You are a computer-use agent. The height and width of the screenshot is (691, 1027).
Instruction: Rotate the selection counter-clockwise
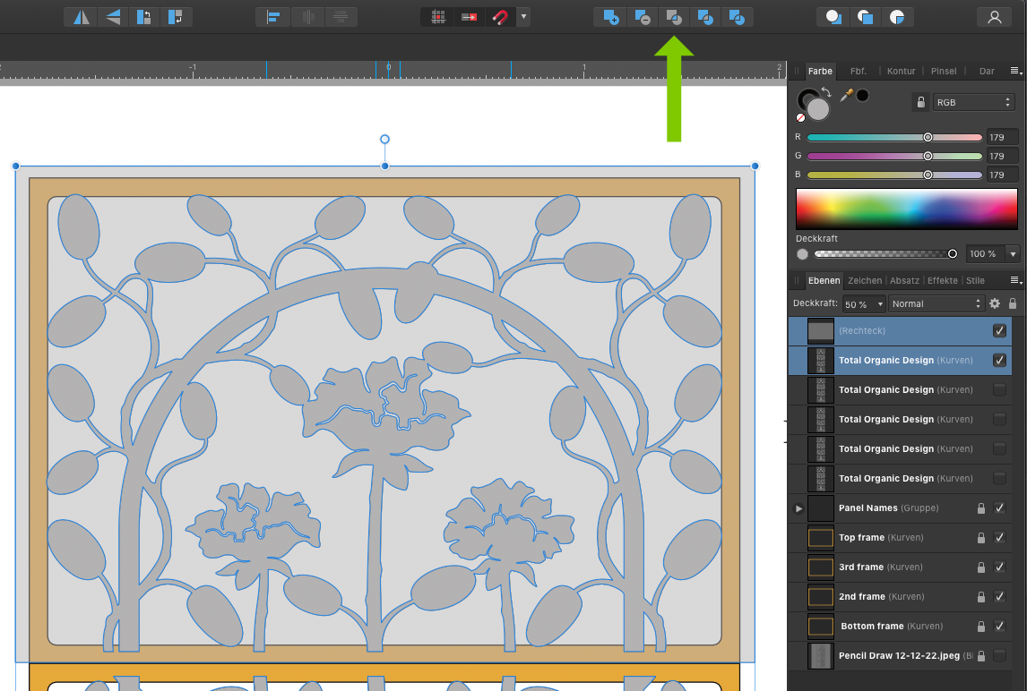pyautogui.click(x=143, y=17)
